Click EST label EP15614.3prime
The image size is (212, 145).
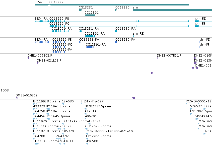[45, 127]
